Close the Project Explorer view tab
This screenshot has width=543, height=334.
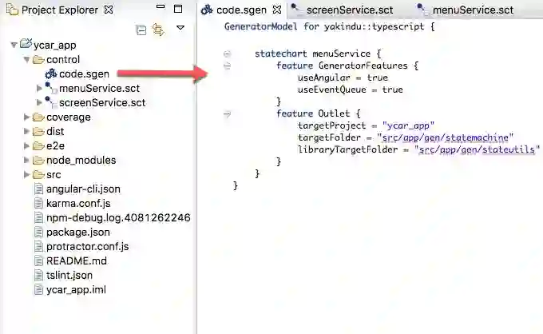tap(109, 10)
